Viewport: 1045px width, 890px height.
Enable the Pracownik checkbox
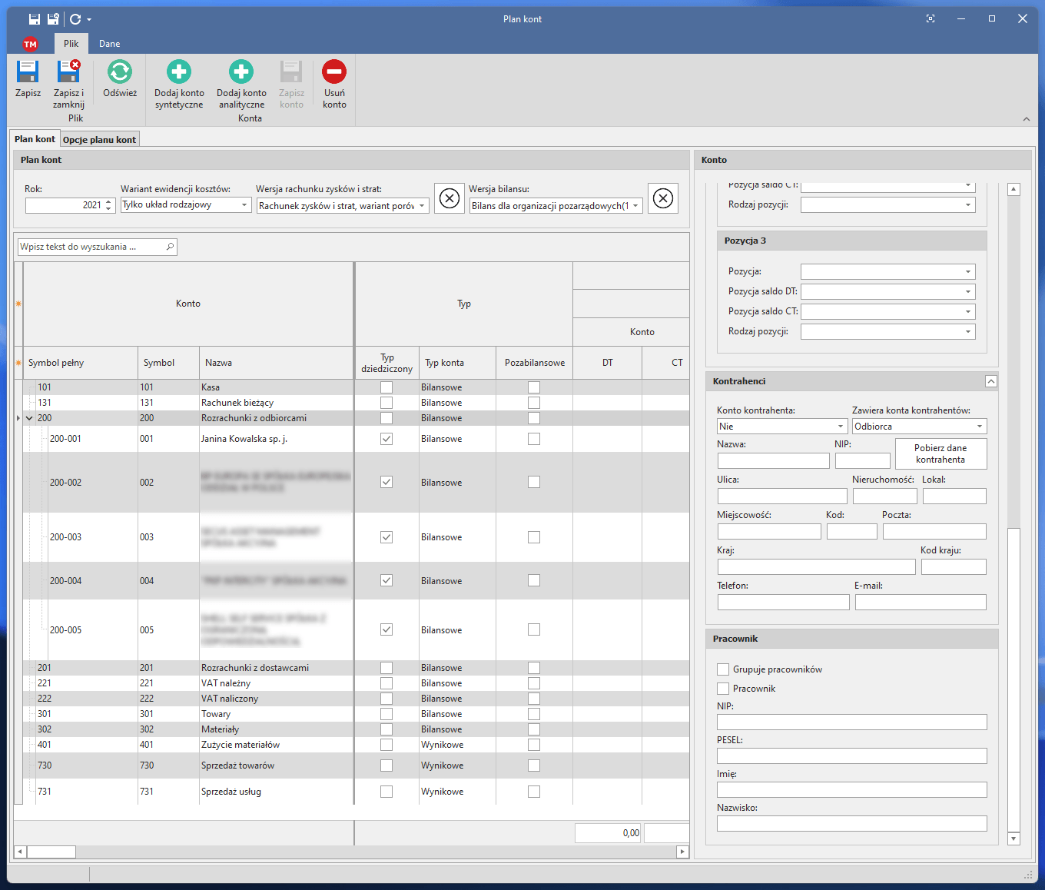[x=723, y=689]
